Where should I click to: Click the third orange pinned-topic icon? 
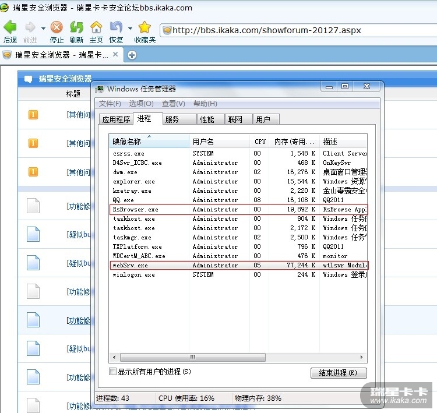pyautogui.click(x=33, y=172)
